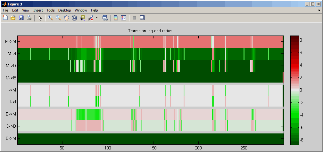Image resolution: width=323 pixels, height=152 pixels.
Task: Activate the Rotate 3D tool
Action: tap(74, 18)
